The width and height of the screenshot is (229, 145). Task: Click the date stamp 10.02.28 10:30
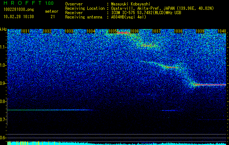point(19,17)
